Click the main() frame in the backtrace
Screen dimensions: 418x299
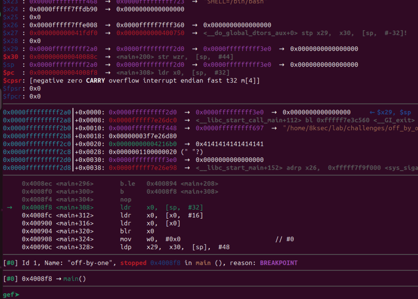pyautogui.click(x=75, y=279)
